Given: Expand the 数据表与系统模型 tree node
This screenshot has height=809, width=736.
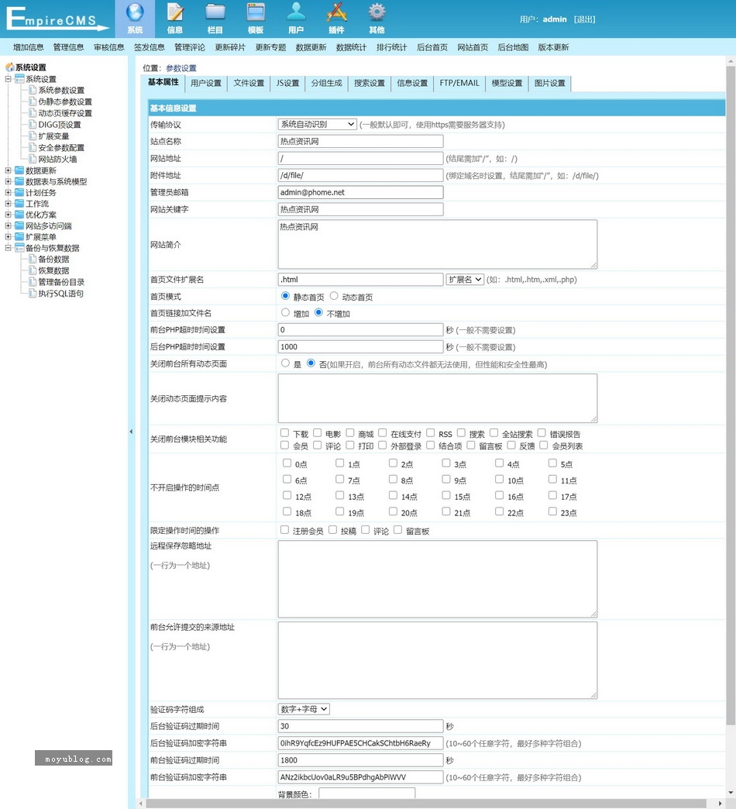Looking at the screenshot, I should coord(9,181).
